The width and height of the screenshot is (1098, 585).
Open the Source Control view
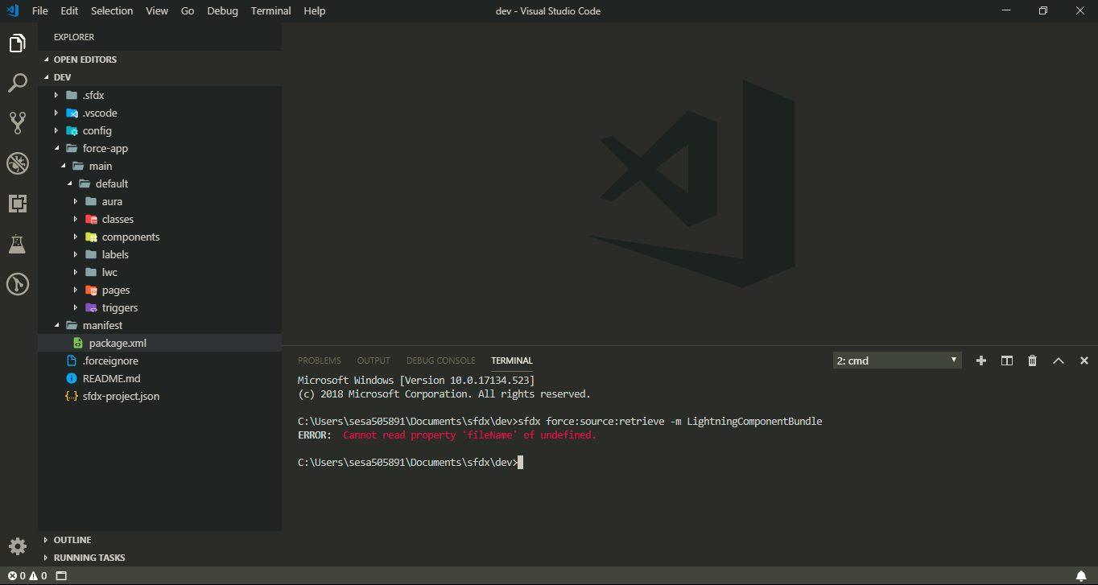point(18,122)
